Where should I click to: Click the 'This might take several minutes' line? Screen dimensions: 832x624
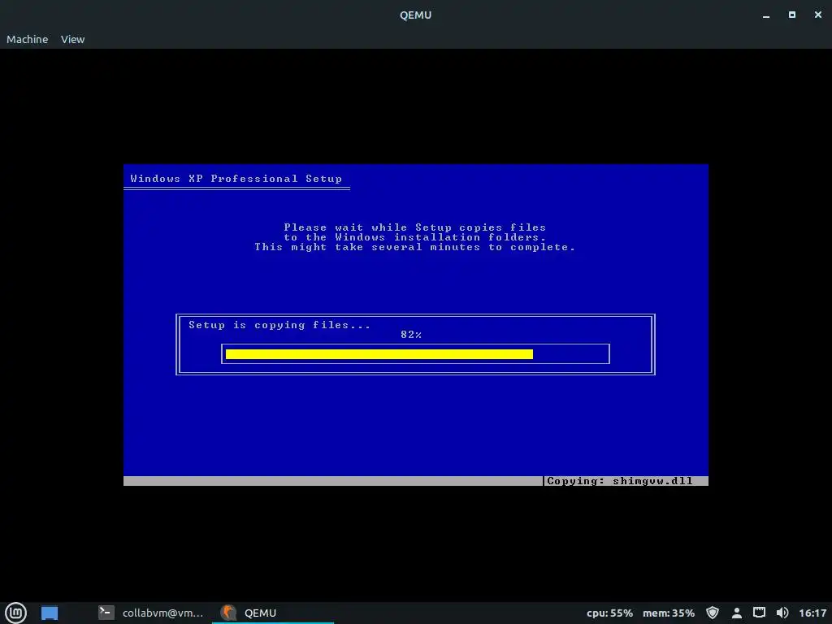pyautogui.click(x=414, y=247)
